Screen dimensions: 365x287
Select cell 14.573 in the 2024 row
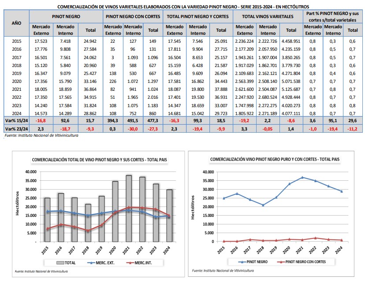(x=41, y=114)
